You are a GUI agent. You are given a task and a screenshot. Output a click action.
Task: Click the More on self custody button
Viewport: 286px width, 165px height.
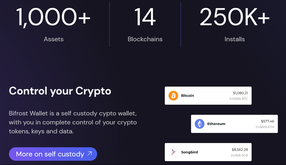coord(53,154)
